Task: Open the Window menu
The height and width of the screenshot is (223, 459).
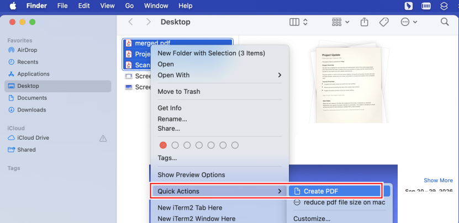Action: [x=156, y=6]
